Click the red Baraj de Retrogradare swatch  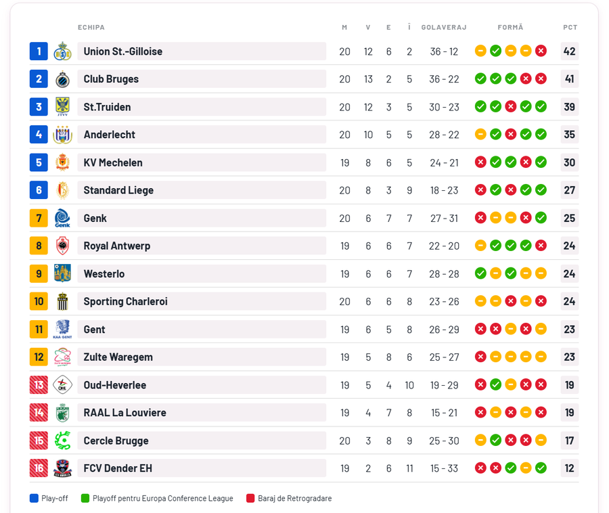[x=250, y=498]
